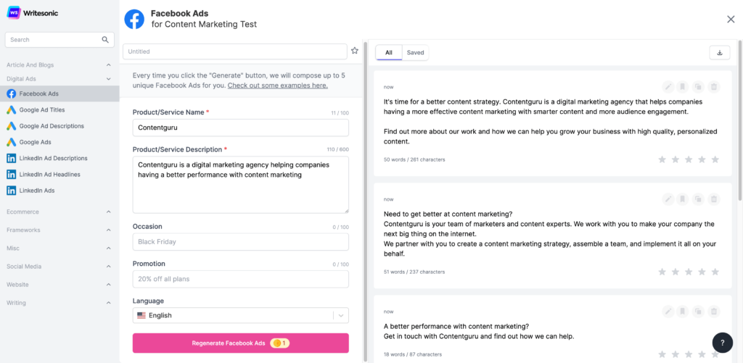Edit the first ad with pencil icon
Image resolution: width=743 pixels, height=363 pixels.
coord(668,87)
